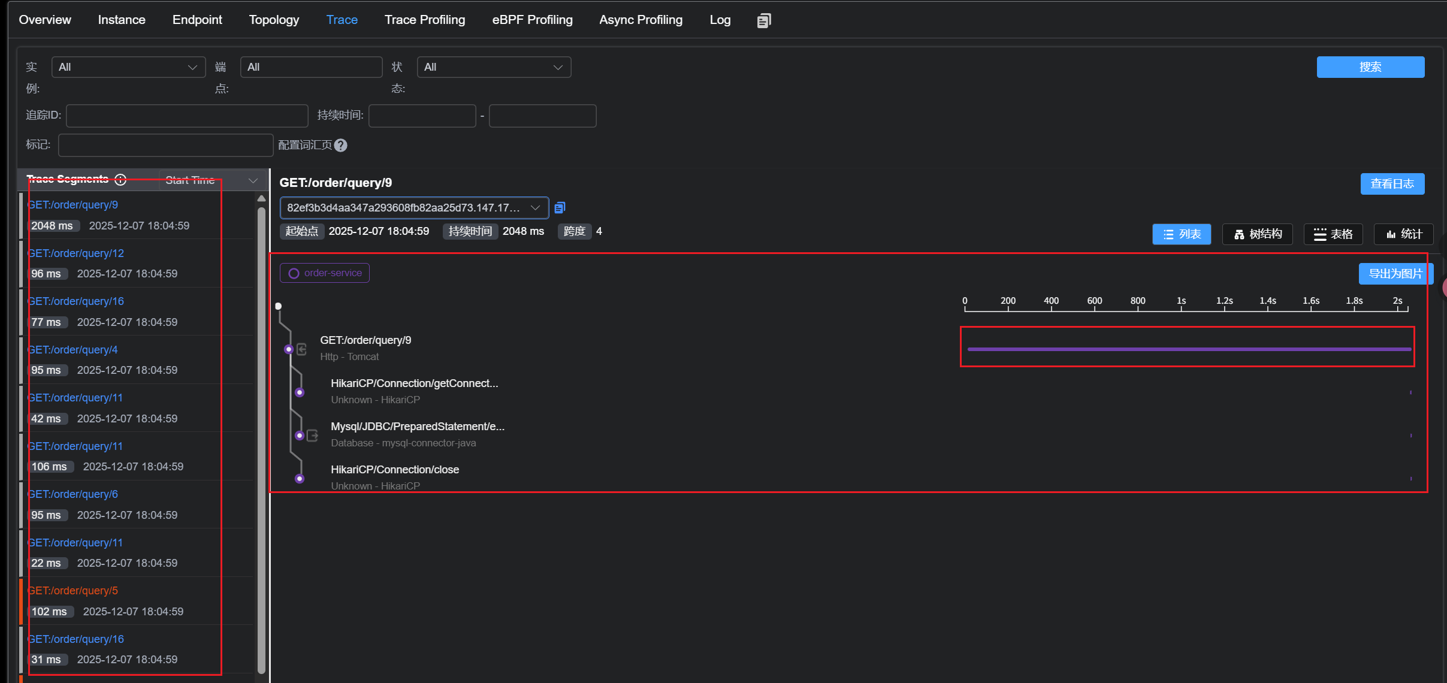Click the exit-span icon next to Mysql/JDBC span
This screenshot has height=683, width=1447.
coord(312,436)
